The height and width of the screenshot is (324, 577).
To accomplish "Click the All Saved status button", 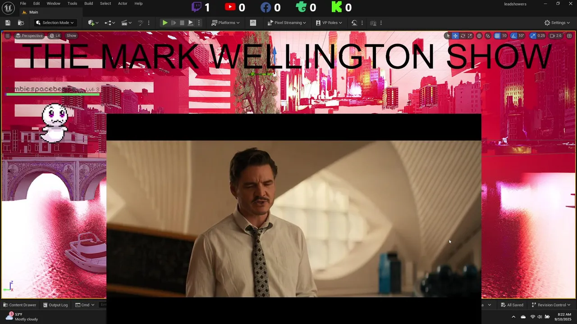I will click(512, 305).
